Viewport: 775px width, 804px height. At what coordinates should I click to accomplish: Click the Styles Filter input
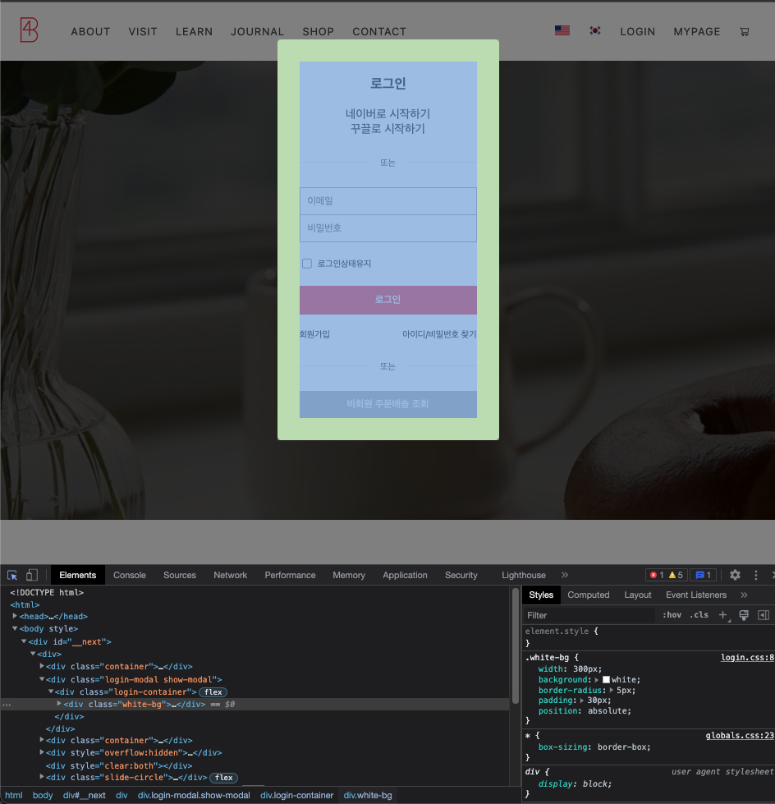[589, 615]
